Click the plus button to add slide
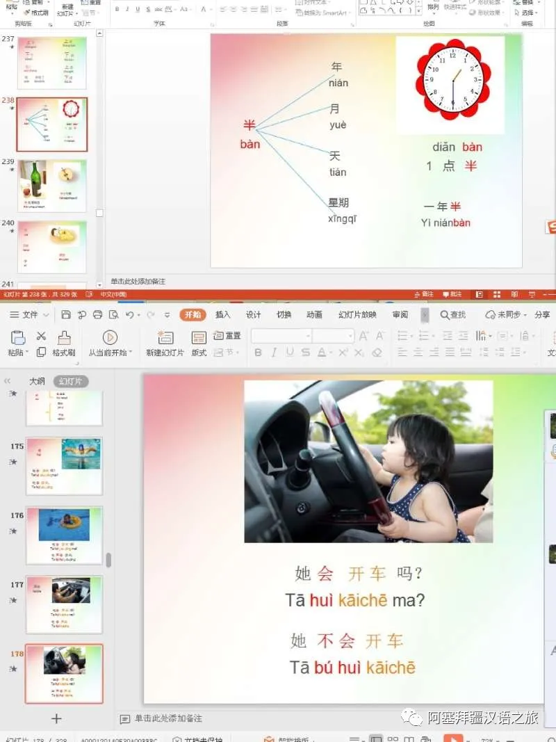 coord(56,718)
